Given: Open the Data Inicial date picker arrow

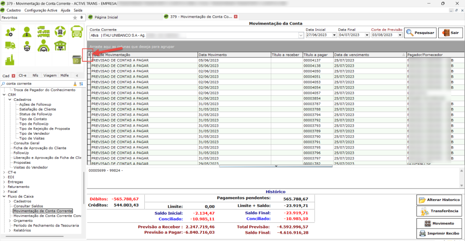Looking at the screenshot, I should pos(334,35).
